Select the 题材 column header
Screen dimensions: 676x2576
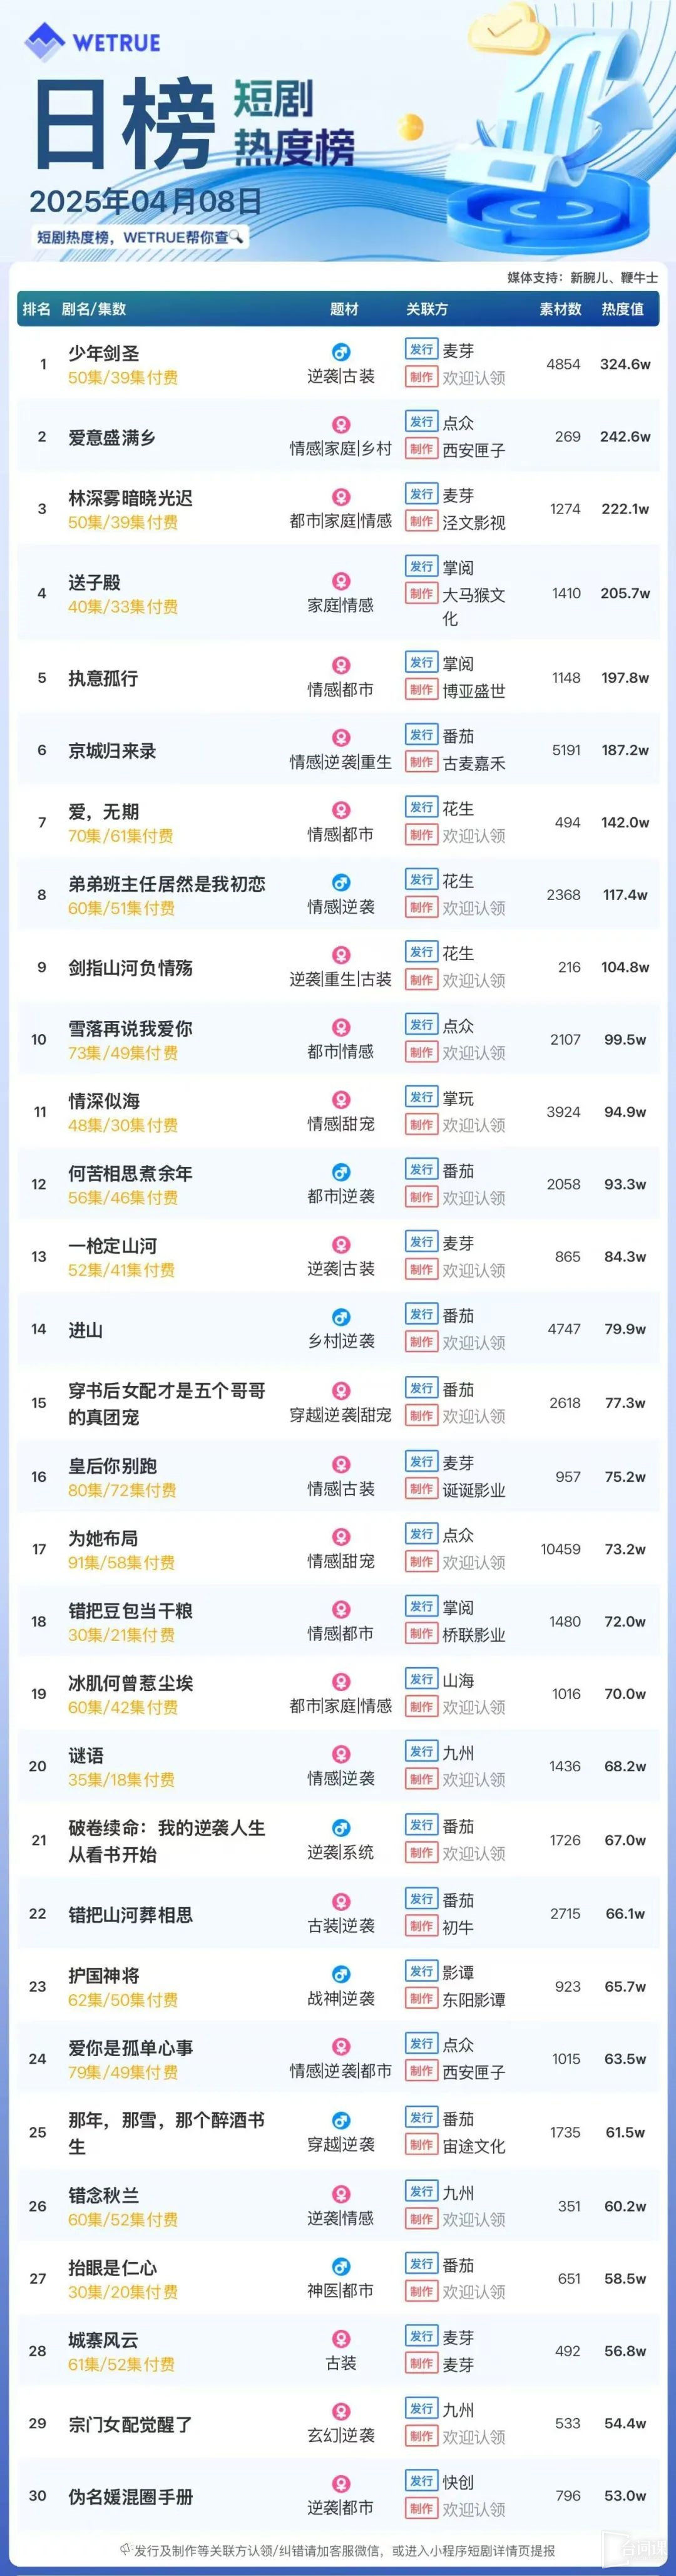(344, 309)
